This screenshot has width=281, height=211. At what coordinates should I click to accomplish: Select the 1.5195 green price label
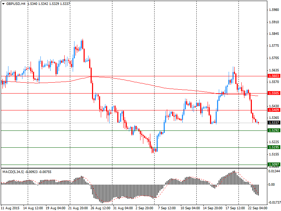click(x=274, y=147)
